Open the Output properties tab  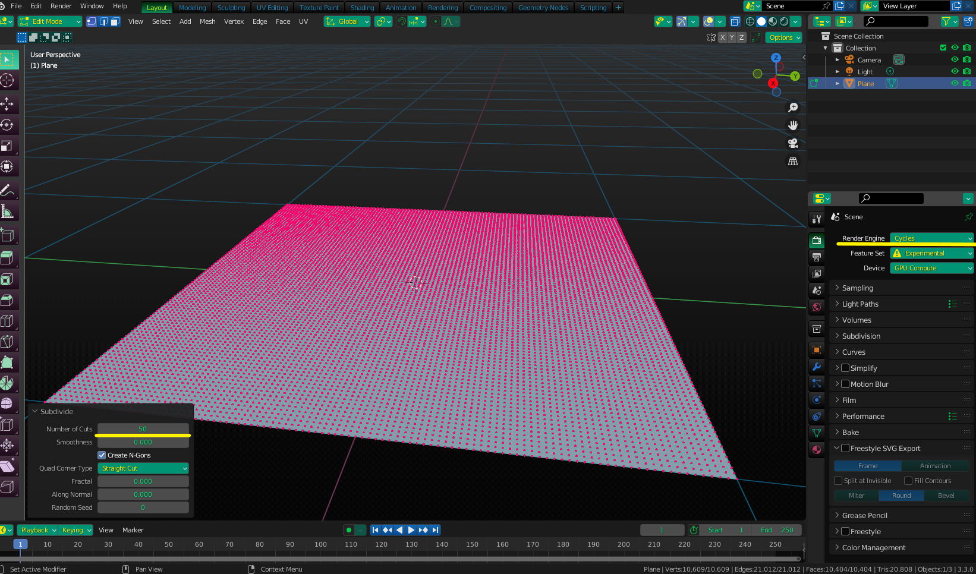(x=817, y=257)
